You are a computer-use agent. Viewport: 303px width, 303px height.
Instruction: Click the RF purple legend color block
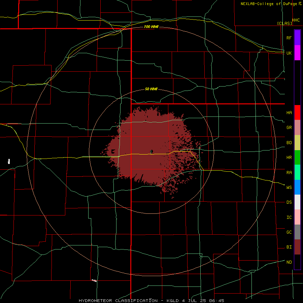[297, 37]
